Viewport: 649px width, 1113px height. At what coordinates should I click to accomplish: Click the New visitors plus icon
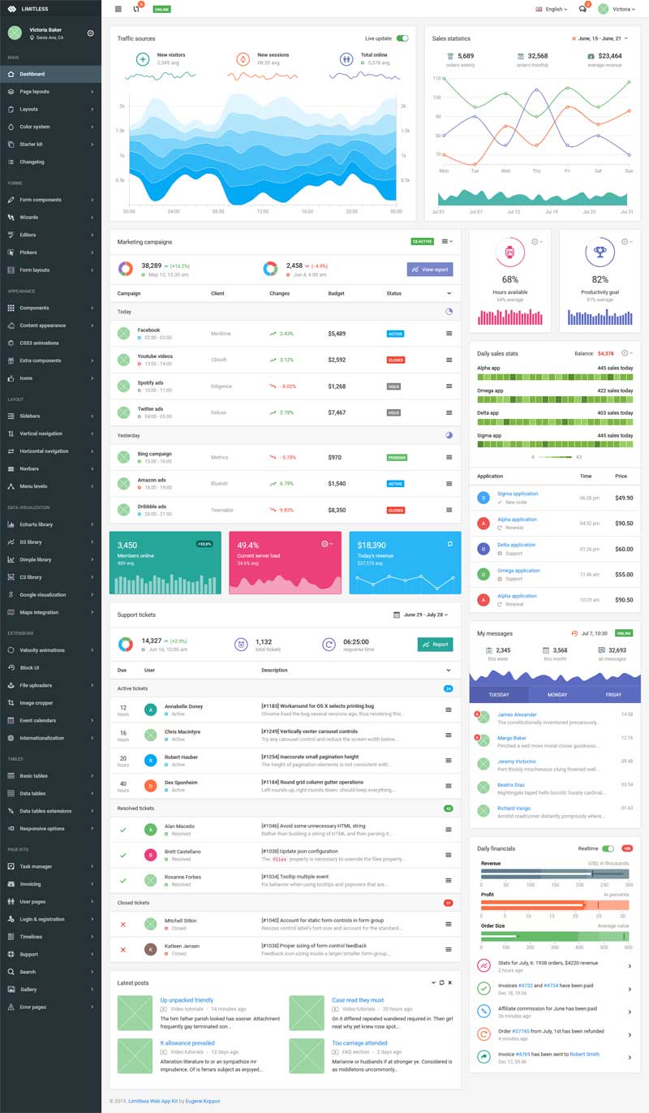[142, 59]
